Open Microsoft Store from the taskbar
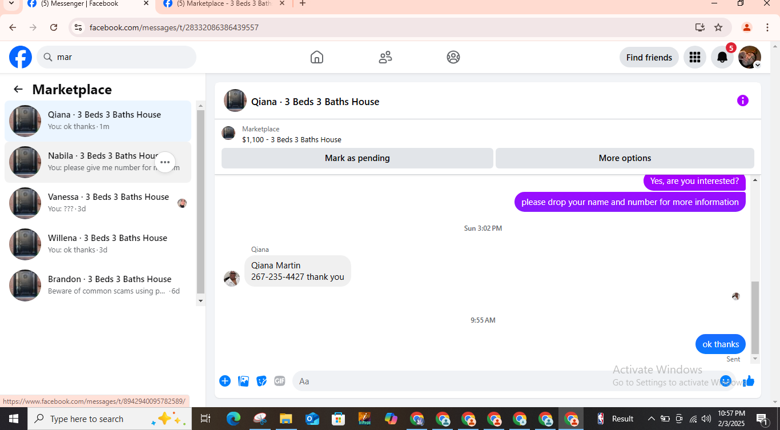This screenshot has width=780, height=430. coord(339,419)
